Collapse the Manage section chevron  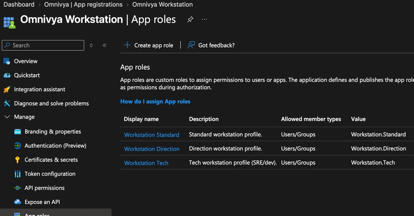(x=7, y=117)
